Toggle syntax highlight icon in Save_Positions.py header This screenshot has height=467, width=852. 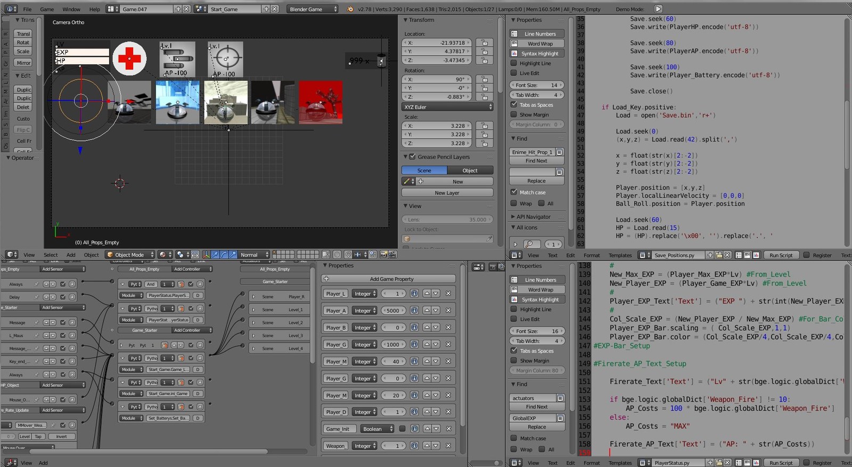point(756,255)
